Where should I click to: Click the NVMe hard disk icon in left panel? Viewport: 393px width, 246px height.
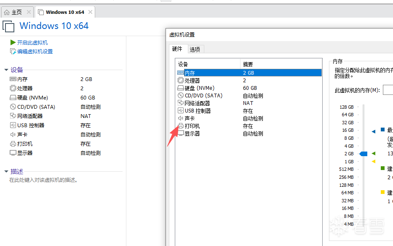13,97
